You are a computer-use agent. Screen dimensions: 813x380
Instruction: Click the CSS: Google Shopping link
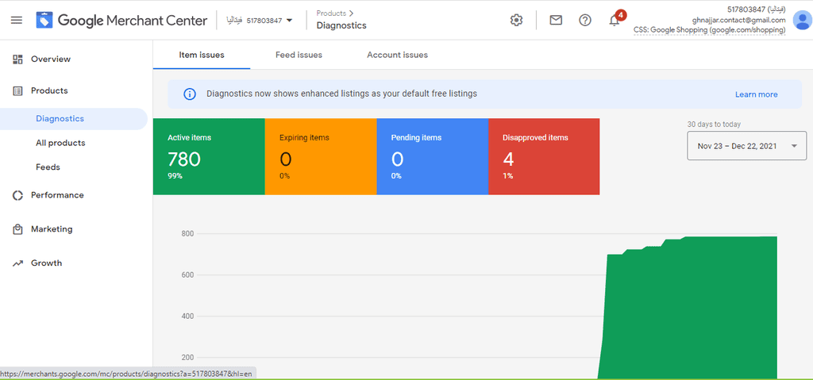click(709, 30)
